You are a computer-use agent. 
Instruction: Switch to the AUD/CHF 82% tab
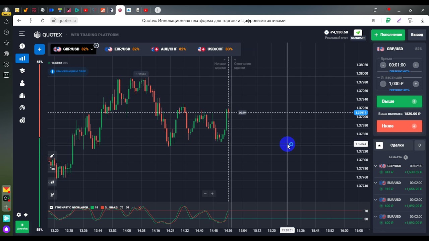[x=169, y=49]
